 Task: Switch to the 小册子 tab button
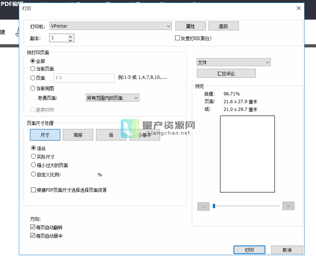tap(145, 135)
